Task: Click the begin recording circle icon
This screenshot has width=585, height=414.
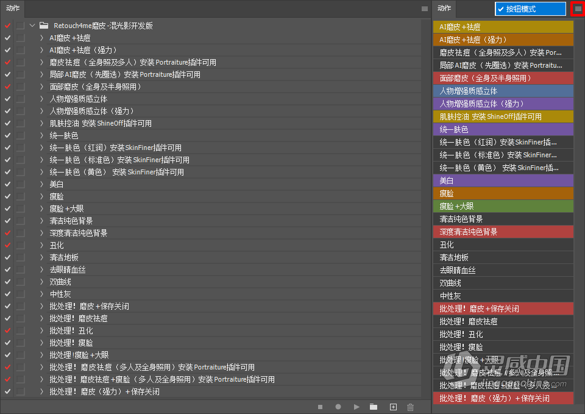Action: click(x=338, y=407)
